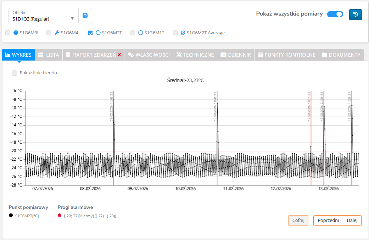Click the circle icon beside S1G6M1T
Image resolution: width=369 pixels, height=240 pixels.
140,33
